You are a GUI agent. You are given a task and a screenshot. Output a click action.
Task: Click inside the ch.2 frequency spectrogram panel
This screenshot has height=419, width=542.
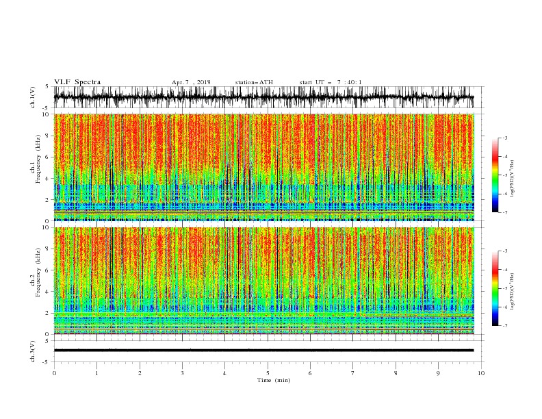point(264,281)
